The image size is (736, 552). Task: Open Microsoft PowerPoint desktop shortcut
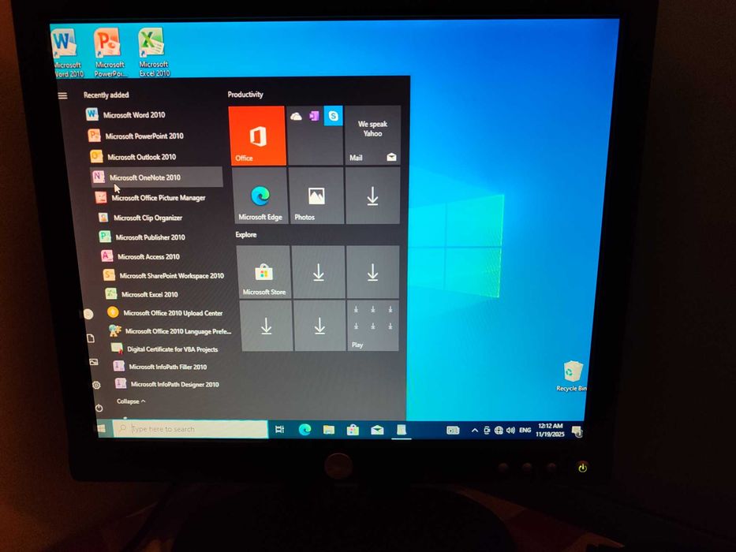tap(110, 53)
